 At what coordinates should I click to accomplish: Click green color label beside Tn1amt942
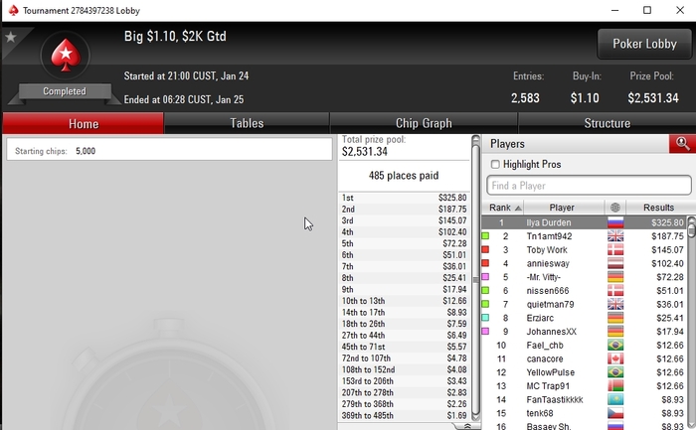[485, 235]
